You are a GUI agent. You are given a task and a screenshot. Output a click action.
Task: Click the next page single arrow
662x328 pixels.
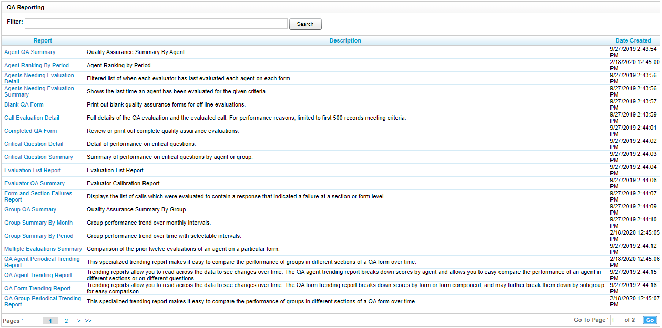(79, 321)
